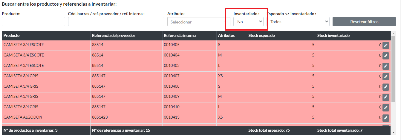Edit stock row with reference 0010408

[x=385, y=87]
